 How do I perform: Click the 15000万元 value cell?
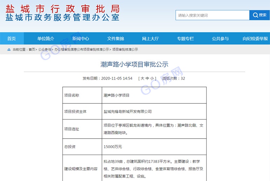(154, 147)
